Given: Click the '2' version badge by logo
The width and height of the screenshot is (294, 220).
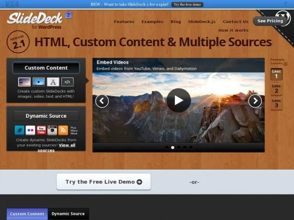Looking at the screenshot, I should click(68, 15).
